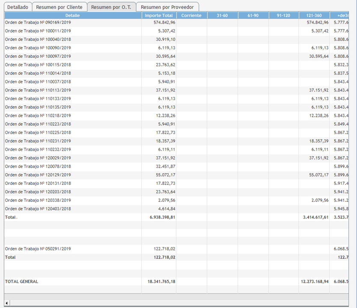Open the Resumen por Cliente tab

tap(59, 7)
